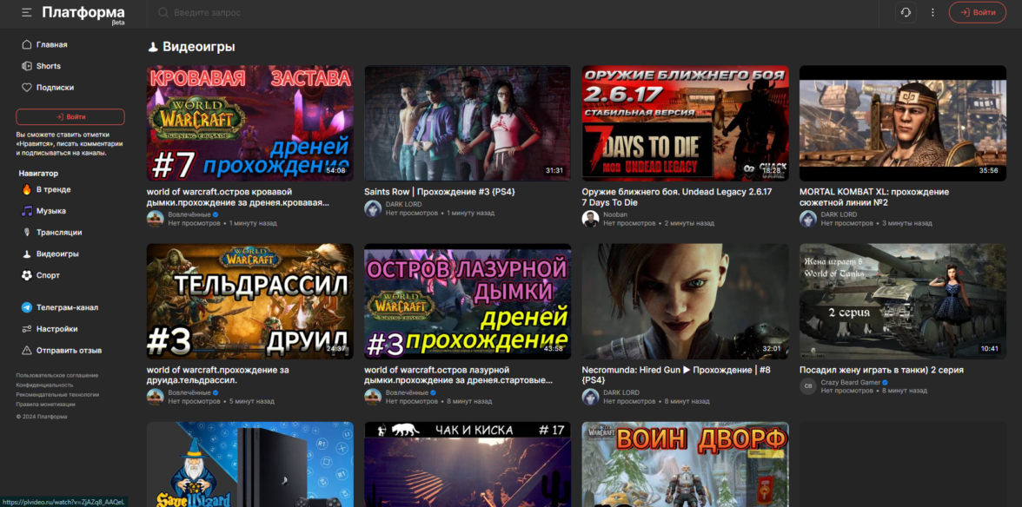
Task: Open Правила монетизации link
Action: [x=45, y=405]
